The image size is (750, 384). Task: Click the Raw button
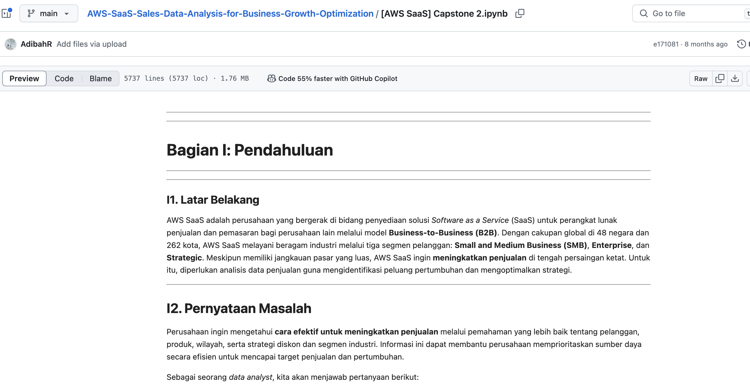(x=700, y=78)
